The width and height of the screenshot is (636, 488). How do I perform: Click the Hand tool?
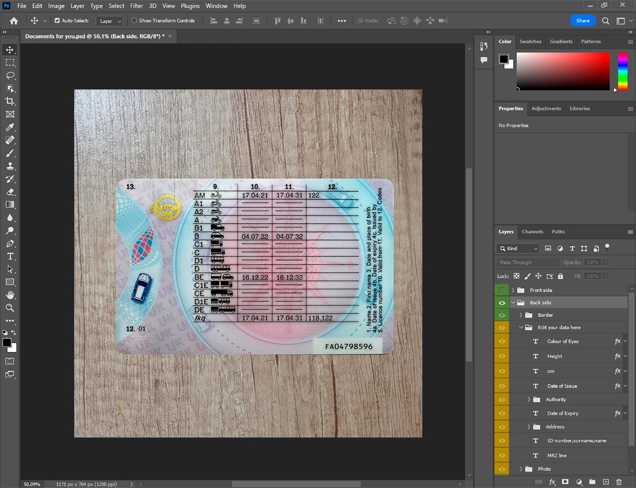coord(10,295)
